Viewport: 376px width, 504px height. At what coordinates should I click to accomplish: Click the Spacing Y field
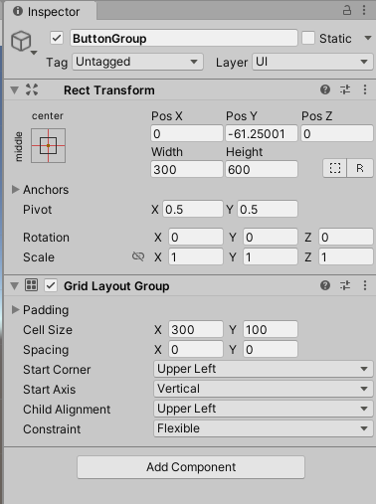coord(271,349)
